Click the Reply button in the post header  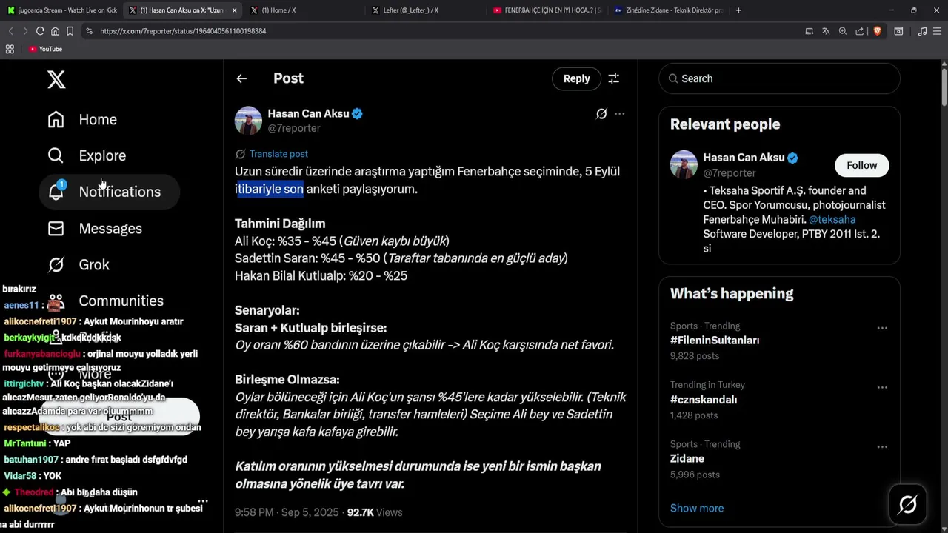576,78
